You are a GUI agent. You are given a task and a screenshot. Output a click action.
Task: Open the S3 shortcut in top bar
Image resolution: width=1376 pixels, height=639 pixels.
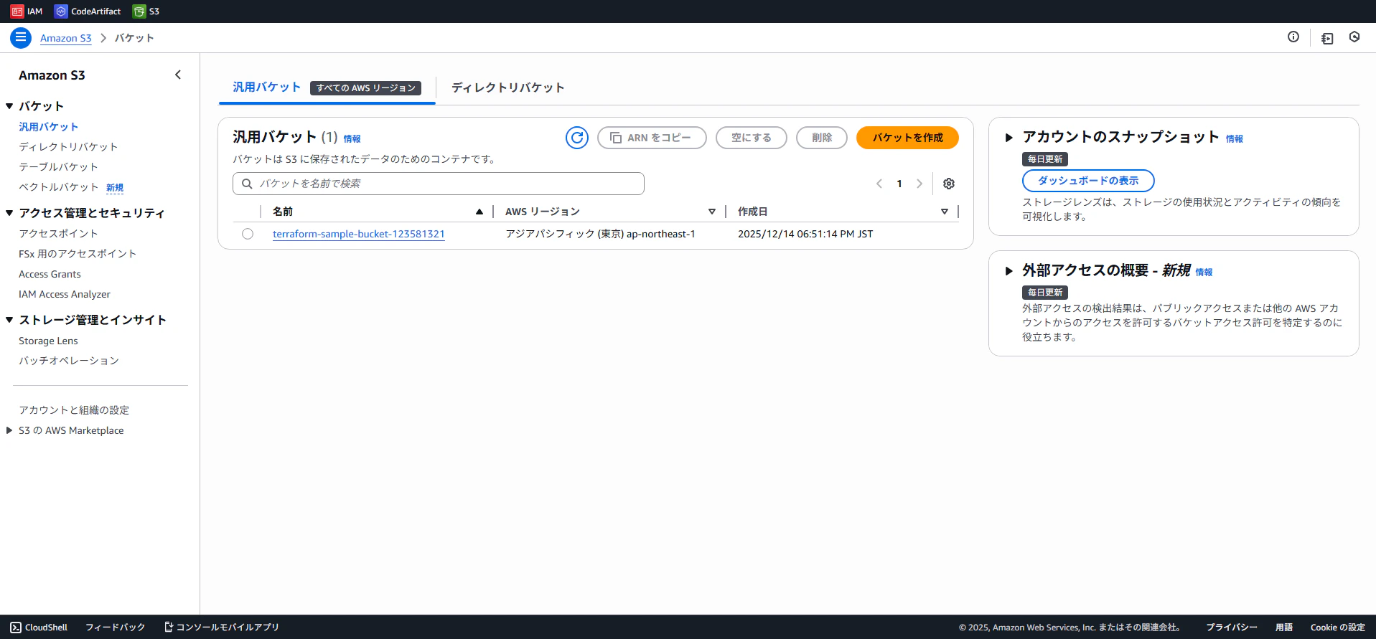146,11
